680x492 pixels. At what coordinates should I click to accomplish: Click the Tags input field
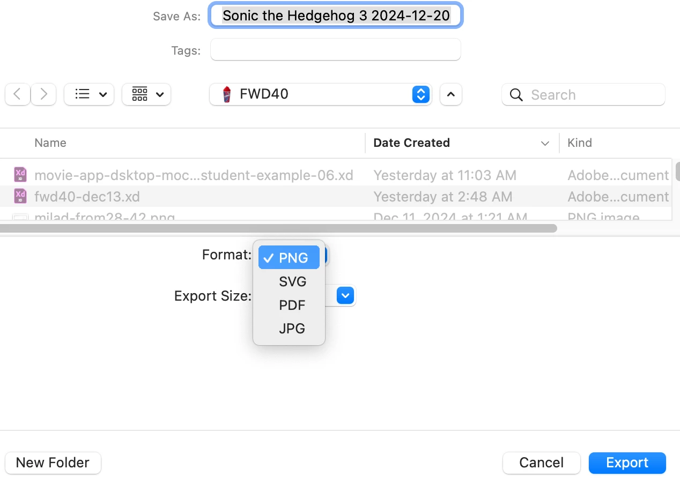coord(336,50)
